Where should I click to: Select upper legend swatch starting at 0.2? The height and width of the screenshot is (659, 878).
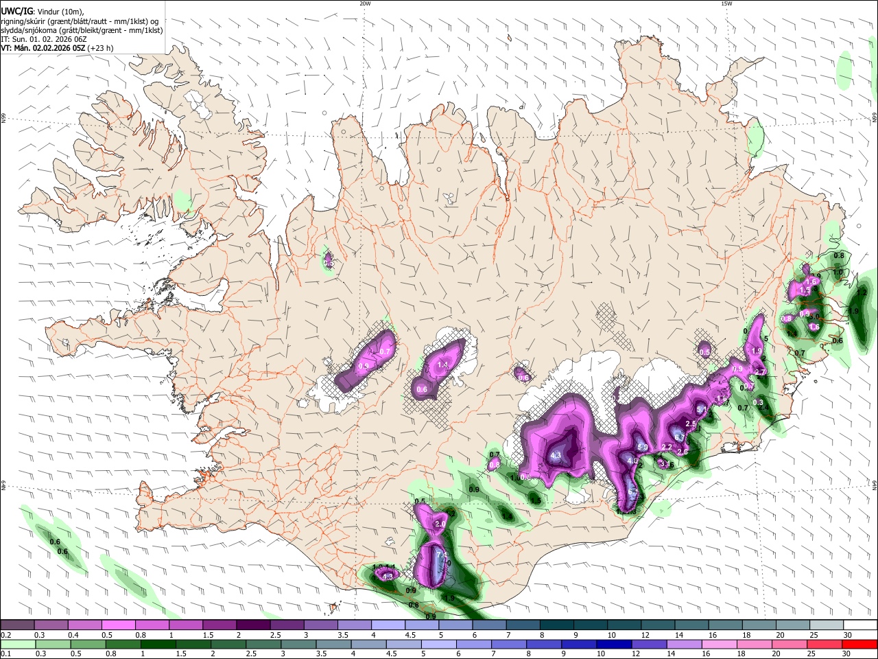[x=17, y=625]
